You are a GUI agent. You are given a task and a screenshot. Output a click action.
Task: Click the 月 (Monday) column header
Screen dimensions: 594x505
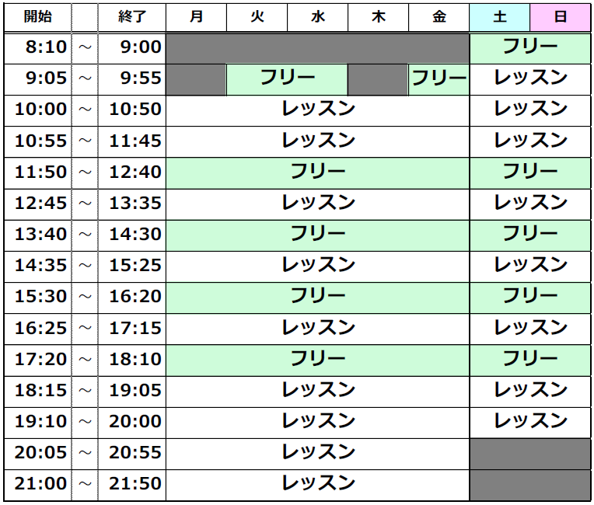tap(196, 17)
